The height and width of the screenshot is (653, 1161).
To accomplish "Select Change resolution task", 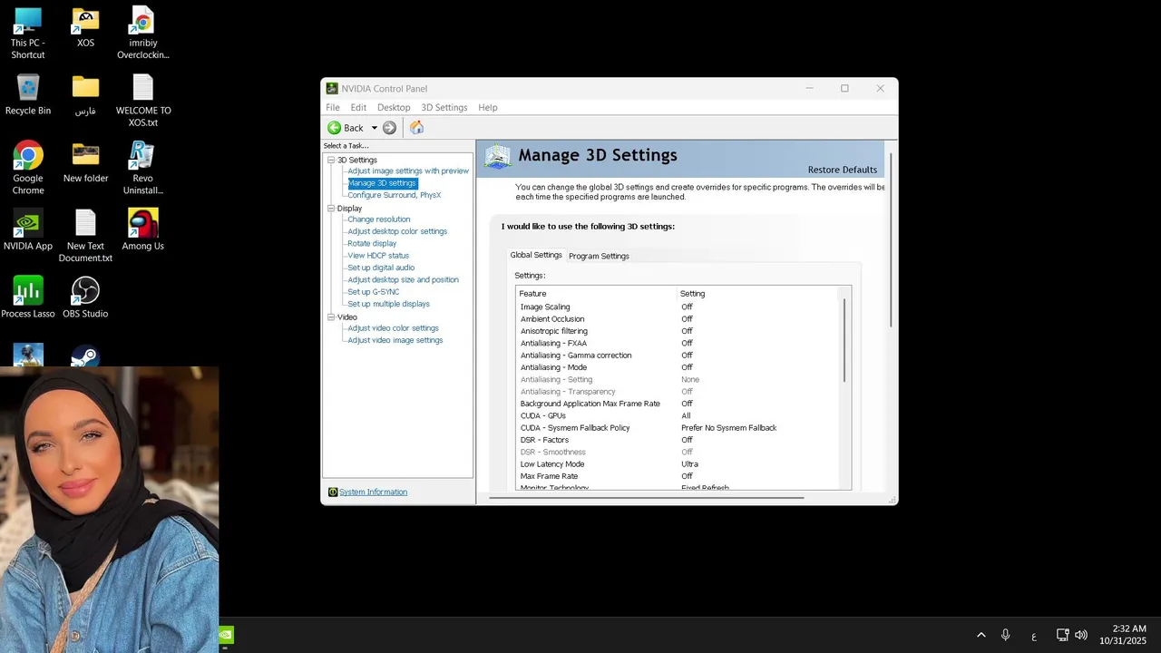I will point(378,219).
